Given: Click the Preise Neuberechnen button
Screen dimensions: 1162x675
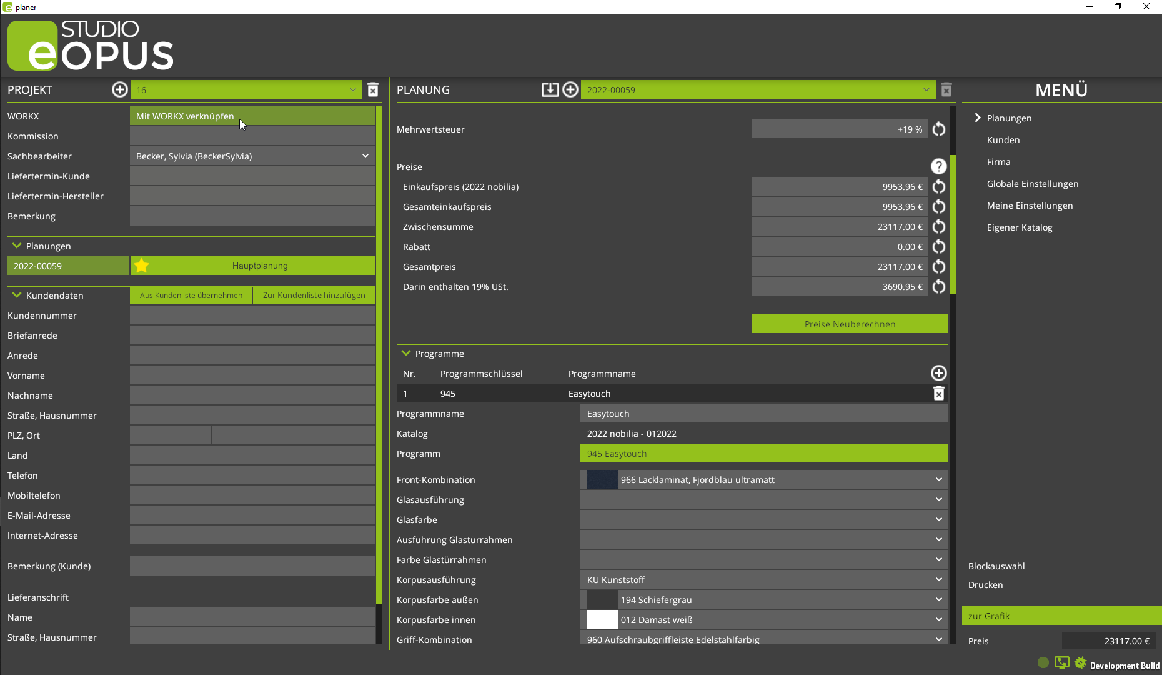Looking at the screenshot, I should [x=850, y=324].
